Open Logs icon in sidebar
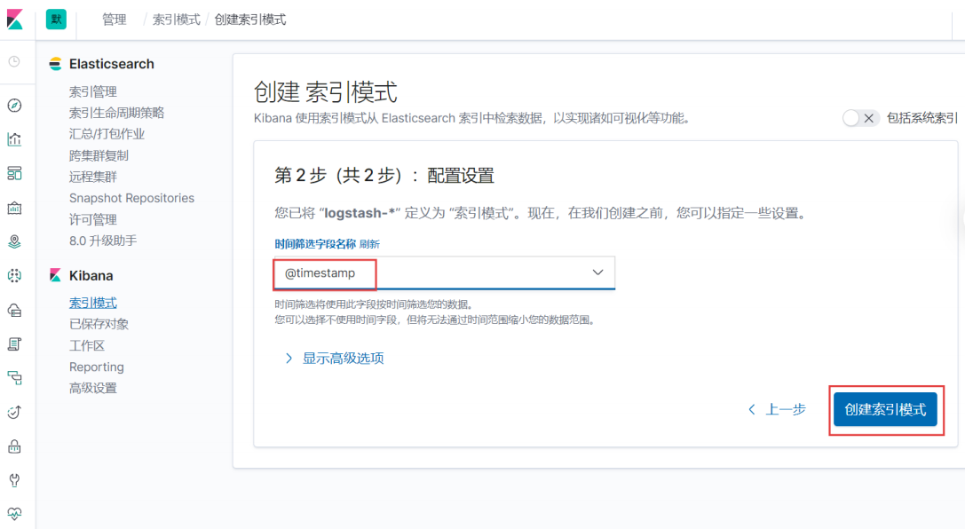965x529 pixels. pos(14,343)
